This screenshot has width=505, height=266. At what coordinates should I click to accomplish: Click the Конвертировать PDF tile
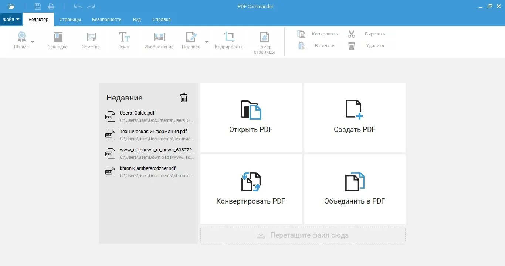(x=251, y=189)
